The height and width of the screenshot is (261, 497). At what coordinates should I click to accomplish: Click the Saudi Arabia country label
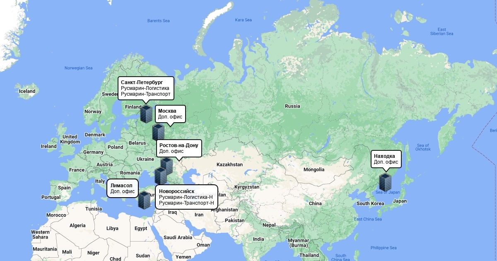178,237
